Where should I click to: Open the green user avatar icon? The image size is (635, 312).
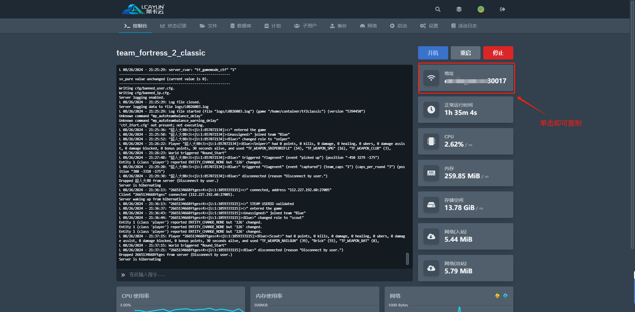[x=481, y=9]
